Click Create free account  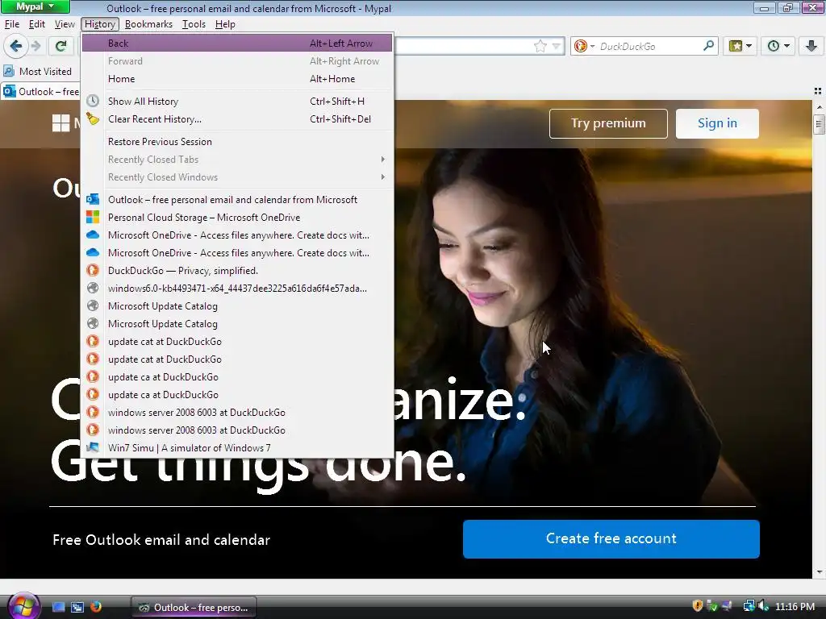tap(611, 539)
